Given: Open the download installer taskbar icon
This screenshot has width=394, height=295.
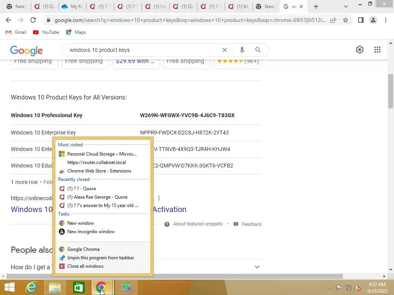Looking at the screenshot, I should click(x=126, y=287).
